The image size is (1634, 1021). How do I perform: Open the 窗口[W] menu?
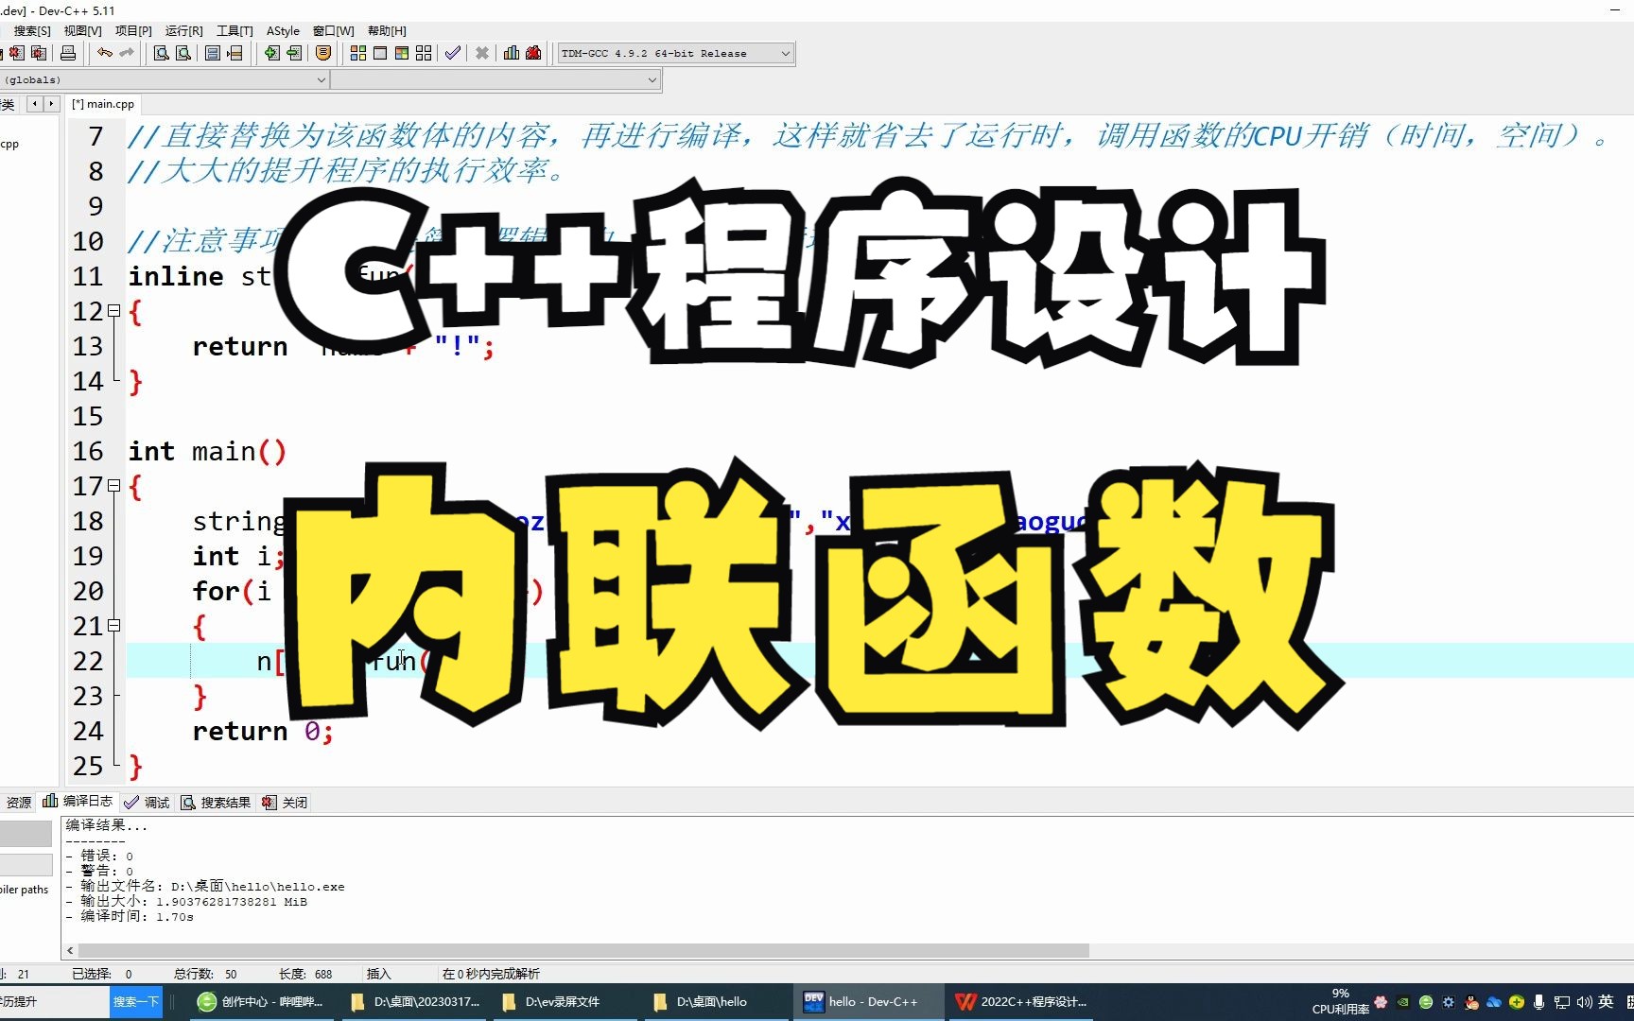pos(333,31)
